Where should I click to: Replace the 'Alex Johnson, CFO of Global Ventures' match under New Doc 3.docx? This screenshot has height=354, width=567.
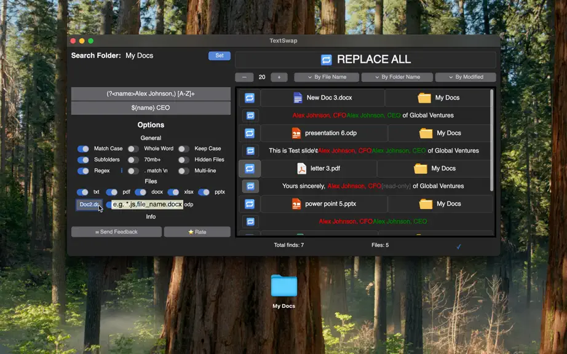[x=250, y=116]
